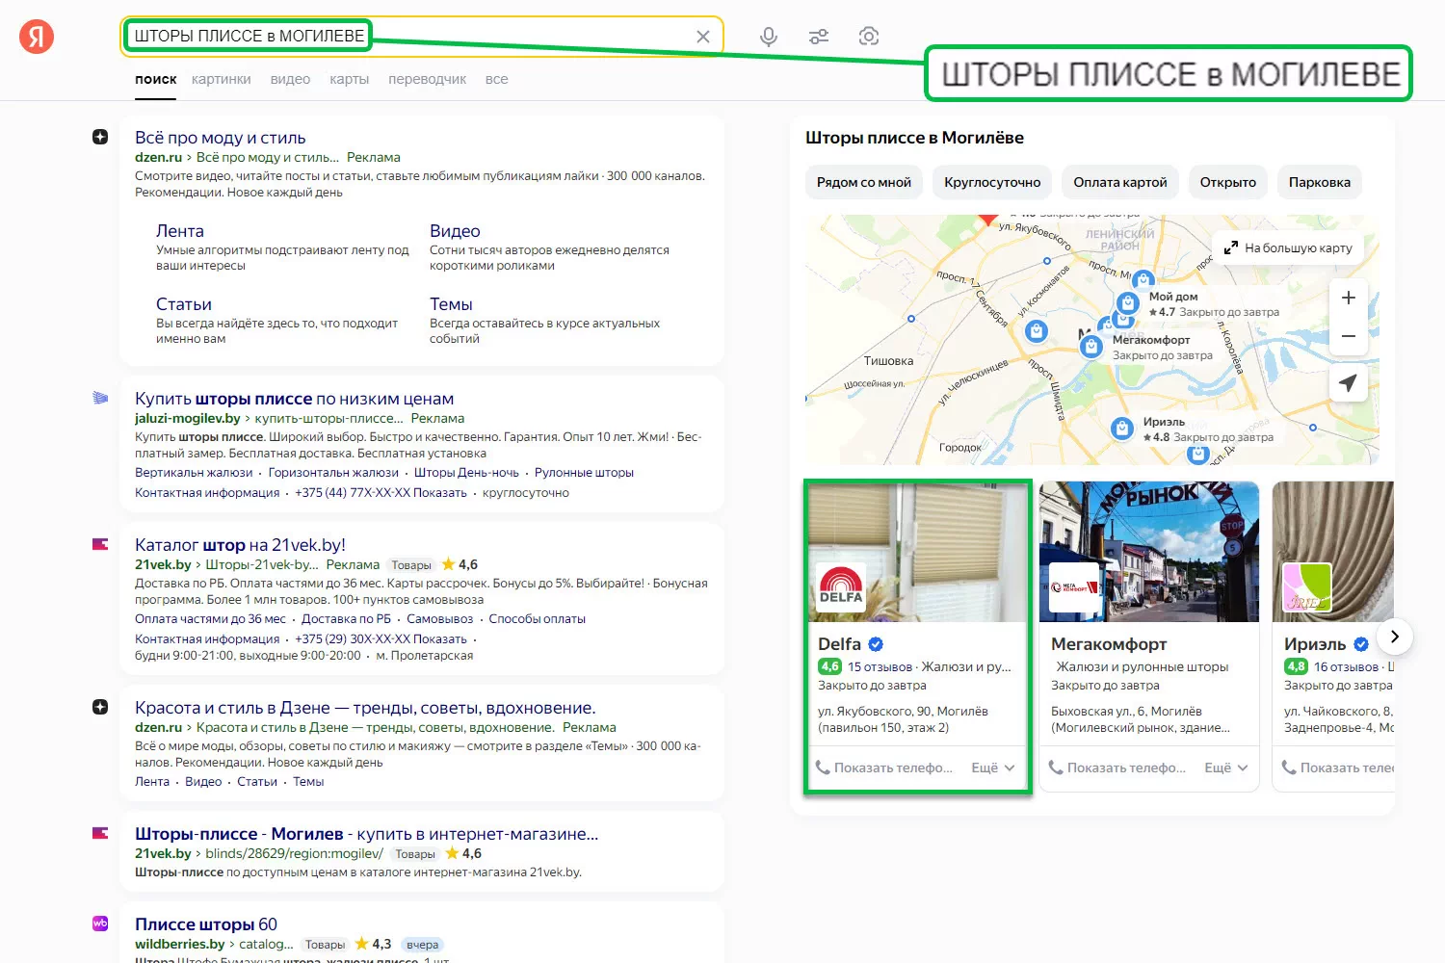Image resolution: width=1445 pixels, height=963 pixels.
Task: Show the Delfa phone number
Action: point(884,768)
